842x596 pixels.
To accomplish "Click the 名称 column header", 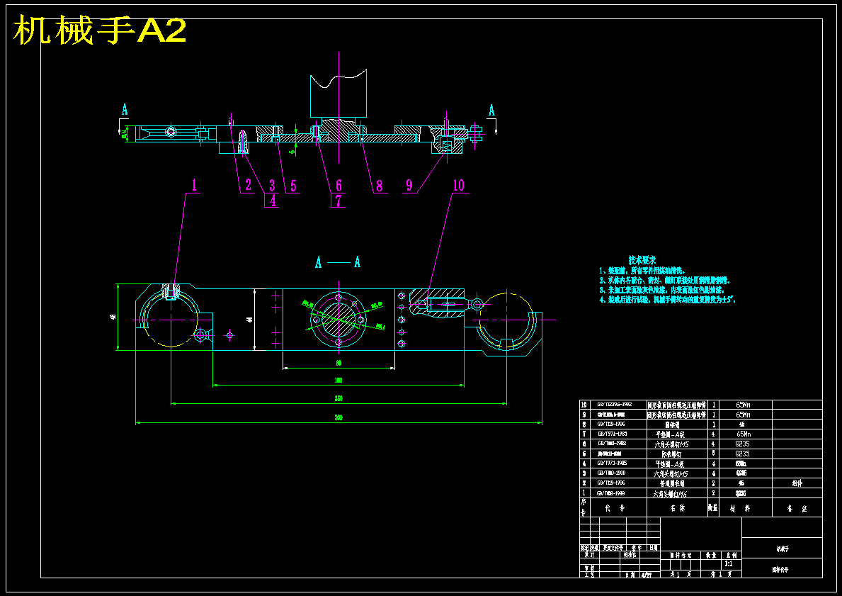I will [x=678, y=508].
